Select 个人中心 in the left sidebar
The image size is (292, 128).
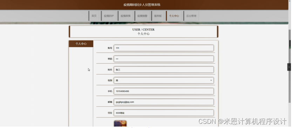pyautogui.click(x=81, y=44)
